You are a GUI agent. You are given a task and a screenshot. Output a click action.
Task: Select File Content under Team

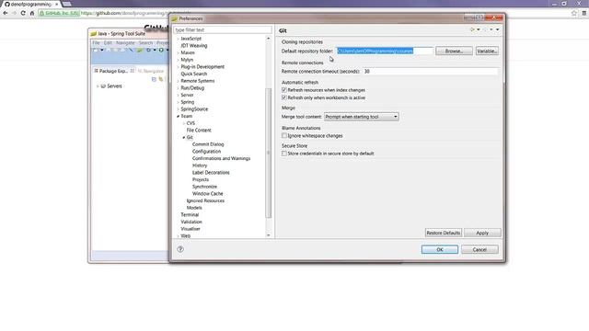click(199, 131)
